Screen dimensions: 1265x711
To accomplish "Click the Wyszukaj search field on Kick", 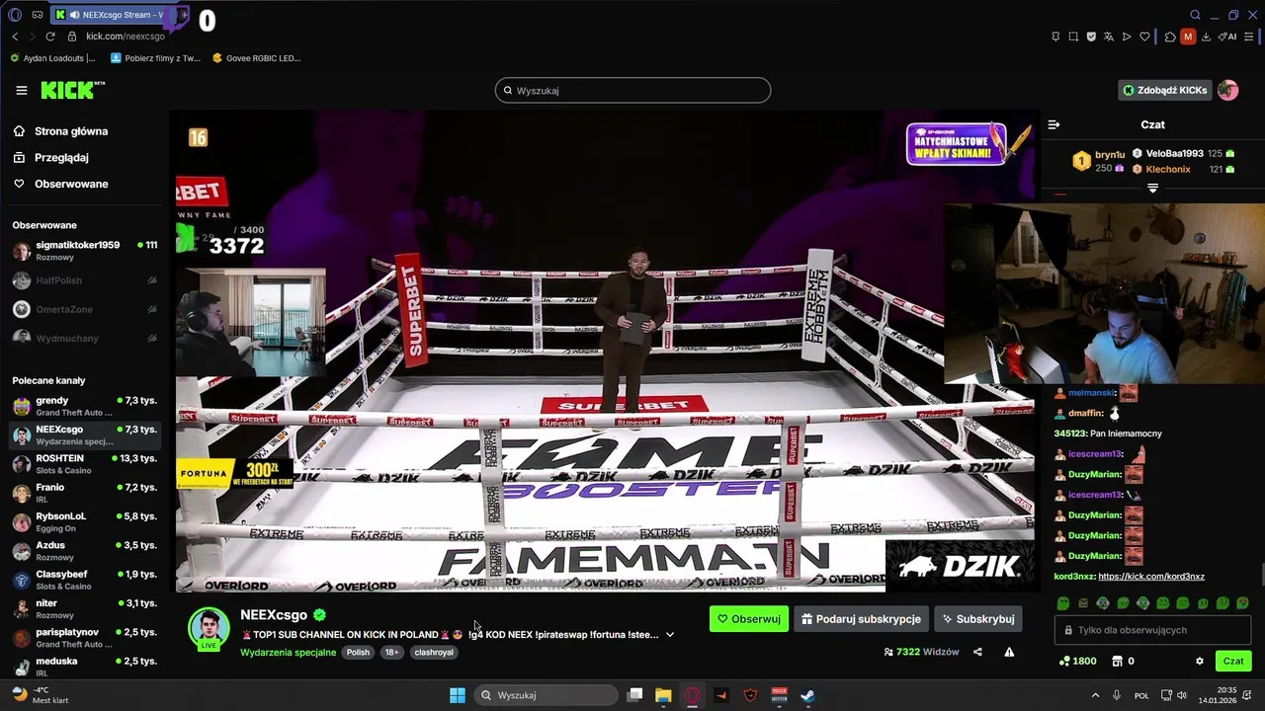I will [x=632, y=90].
